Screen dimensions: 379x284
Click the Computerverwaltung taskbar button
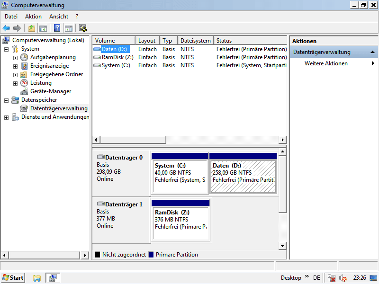coord(53,278)
